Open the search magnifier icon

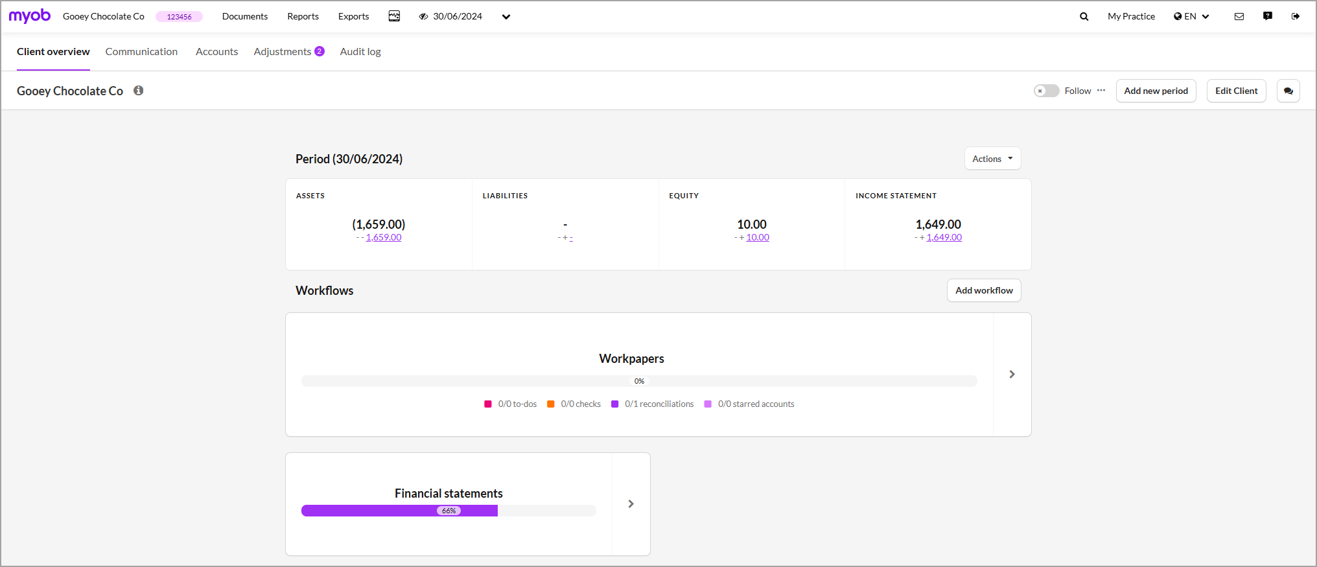(1084, 17)
